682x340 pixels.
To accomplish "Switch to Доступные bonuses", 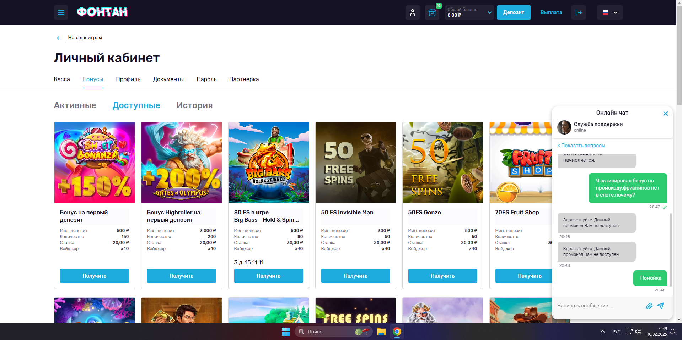I will point(136,105).
